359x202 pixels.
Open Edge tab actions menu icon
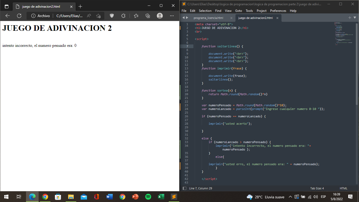pyautogui.click(x=7, y=6)
